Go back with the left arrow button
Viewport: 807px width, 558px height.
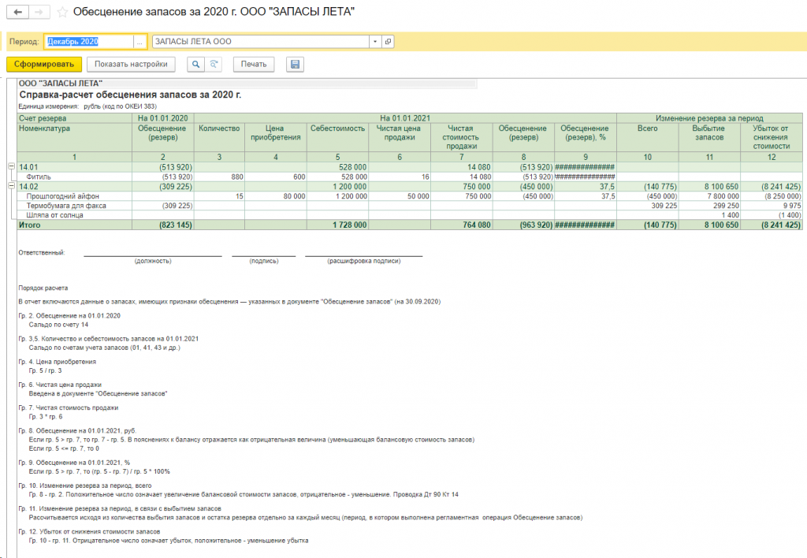[17, 12]
